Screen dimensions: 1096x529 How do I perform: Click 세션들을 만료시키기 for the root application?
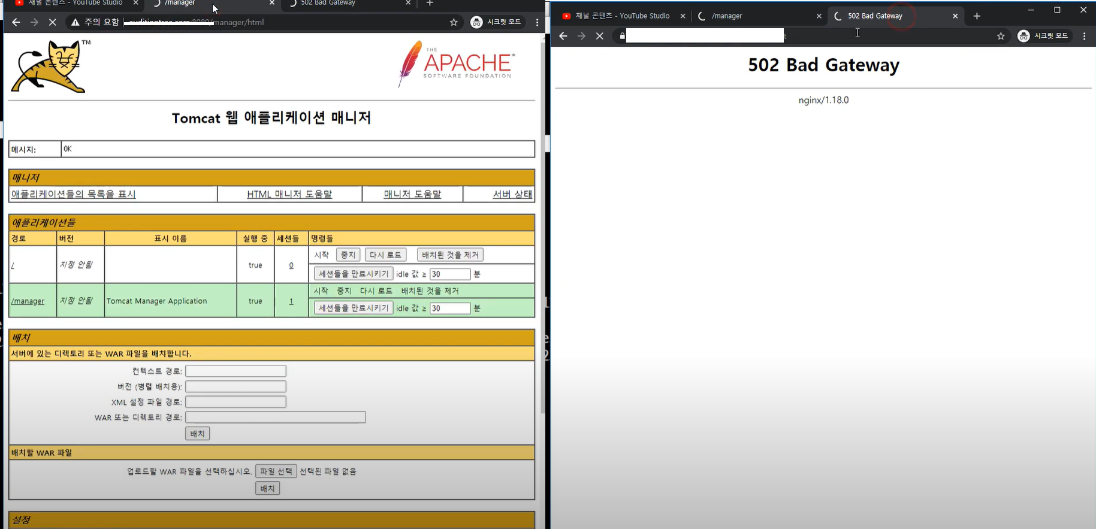point(354,274)
